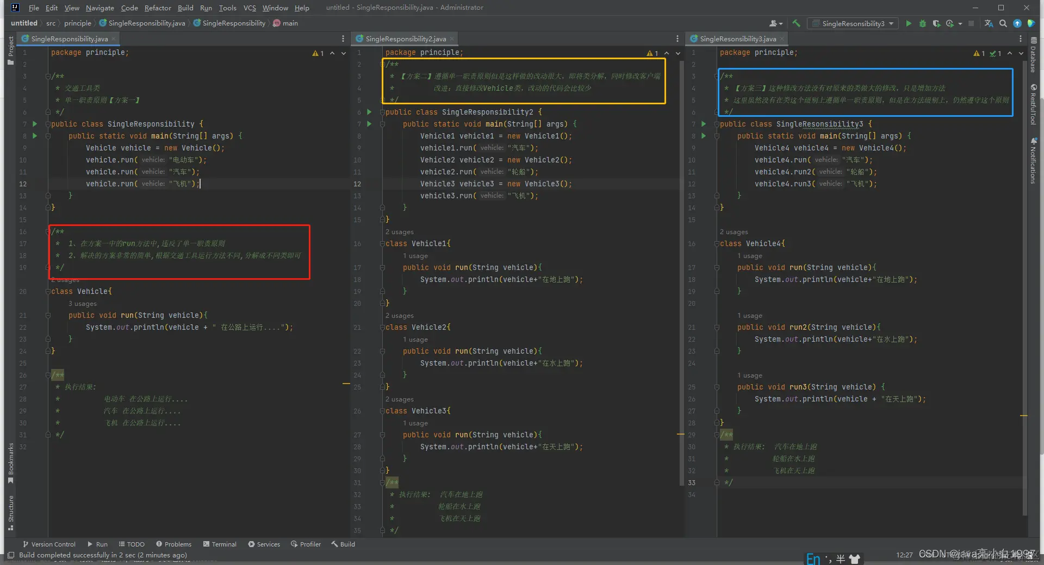The height and width of the screenshot is (565, 1044).
Task: Open the Terminal tool window
Action: click(220, 544)
